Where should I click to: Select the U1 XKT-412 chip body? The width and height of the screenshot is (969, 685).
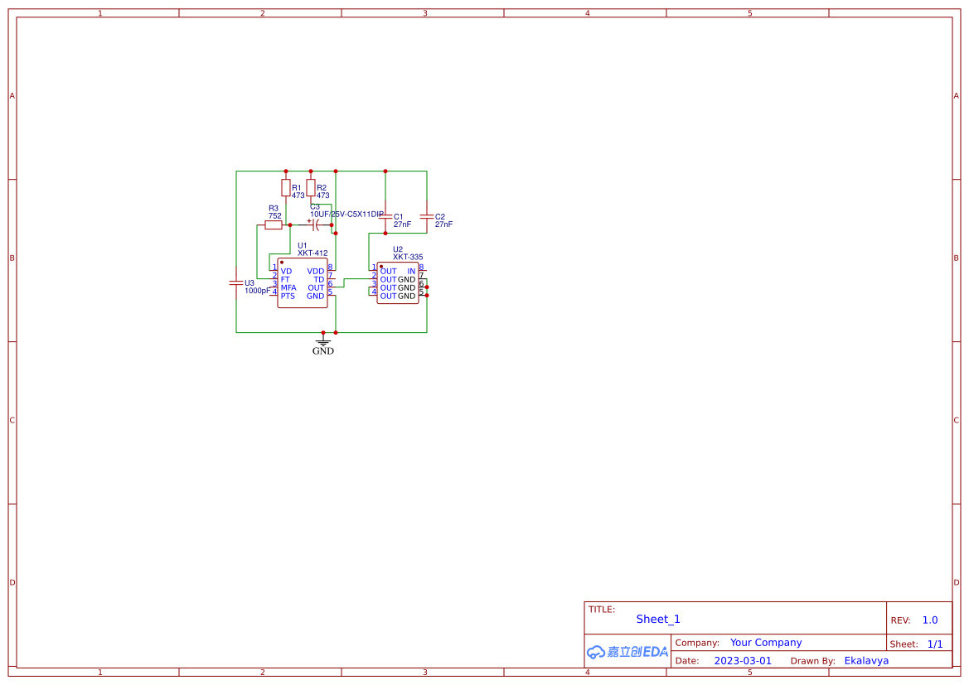click(x=303, y=282)
